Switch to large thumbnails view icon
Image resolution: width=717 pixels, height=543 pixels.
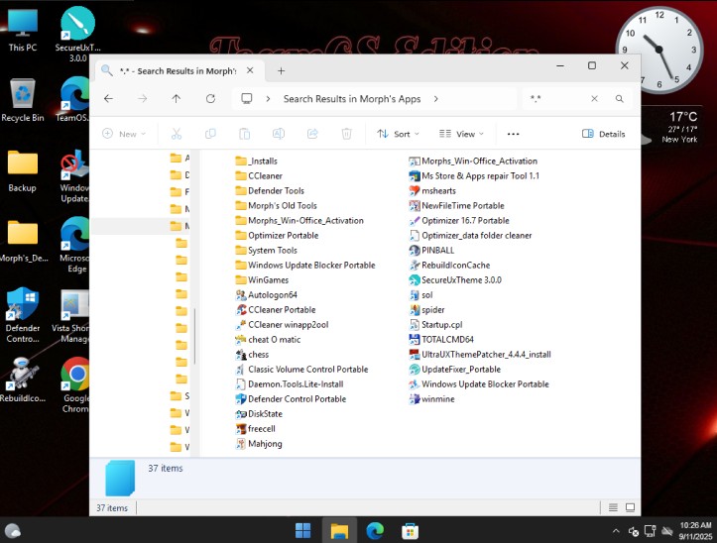630,507
